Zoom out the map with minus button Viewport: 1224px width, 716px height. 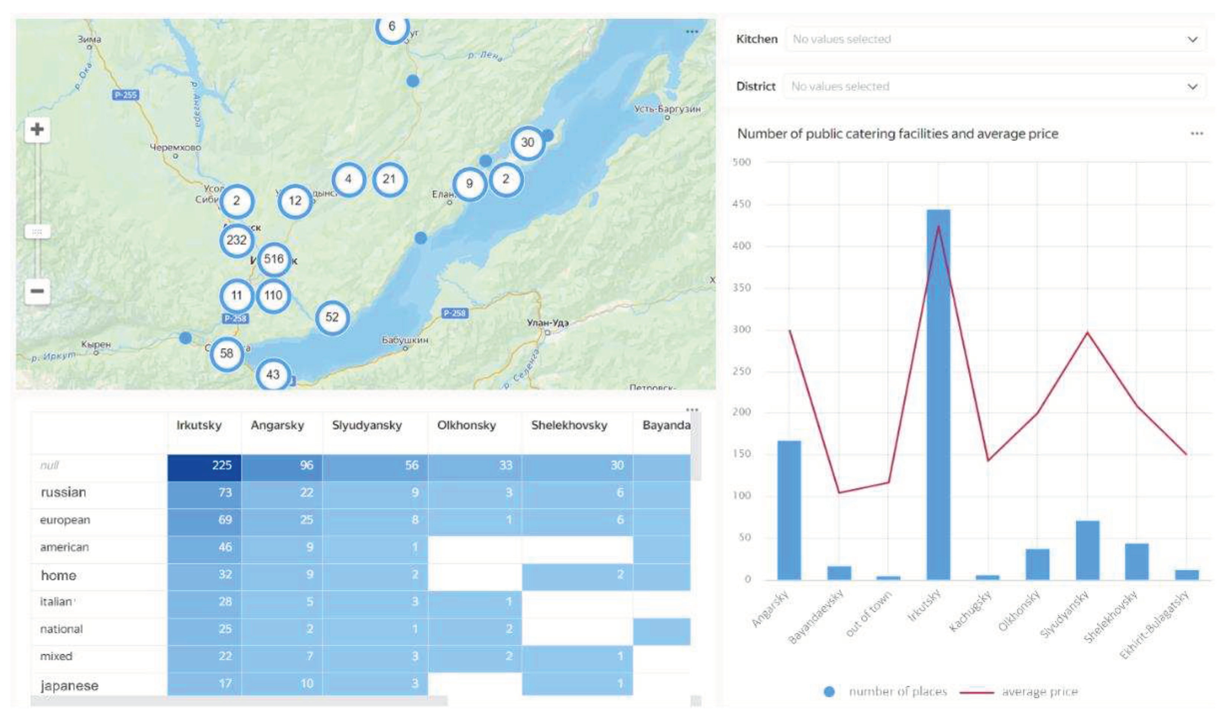click(x=37, y=291)
